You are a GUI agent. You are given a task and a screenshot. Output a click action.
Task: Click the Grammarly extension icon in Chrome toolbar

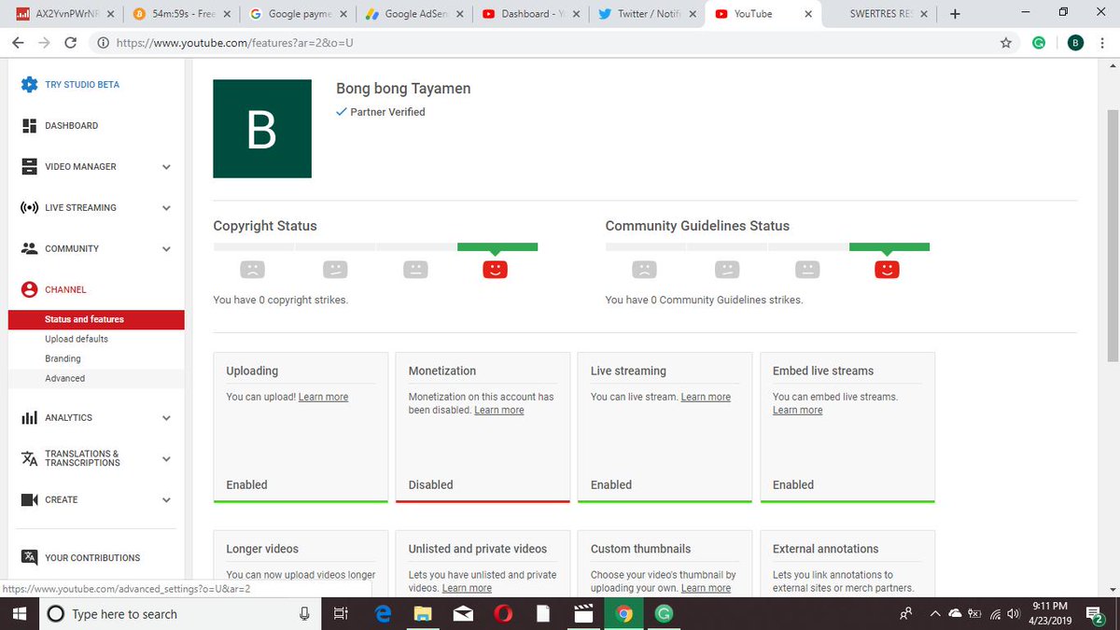tap(1039, 43)
